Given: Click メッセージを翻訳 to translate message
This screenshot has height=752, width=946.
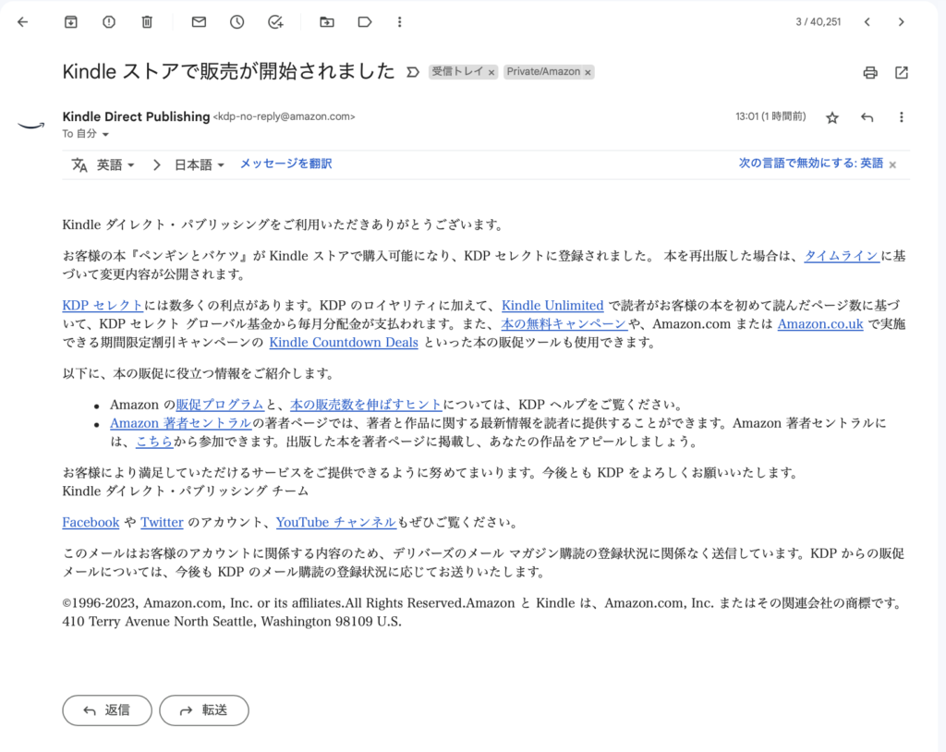Looking at the screenshot, I should point(285,164).
